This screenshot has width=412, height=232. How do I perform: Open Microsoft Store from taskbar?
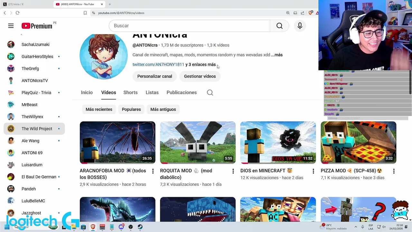click(83, 227)
